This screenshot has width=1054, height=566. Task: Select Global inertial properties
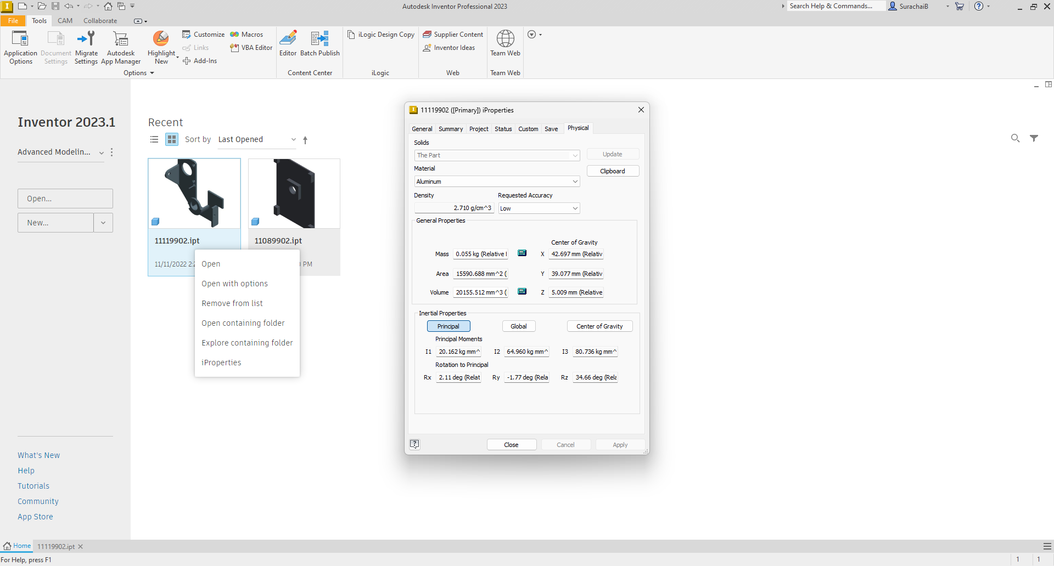[518, 326]
